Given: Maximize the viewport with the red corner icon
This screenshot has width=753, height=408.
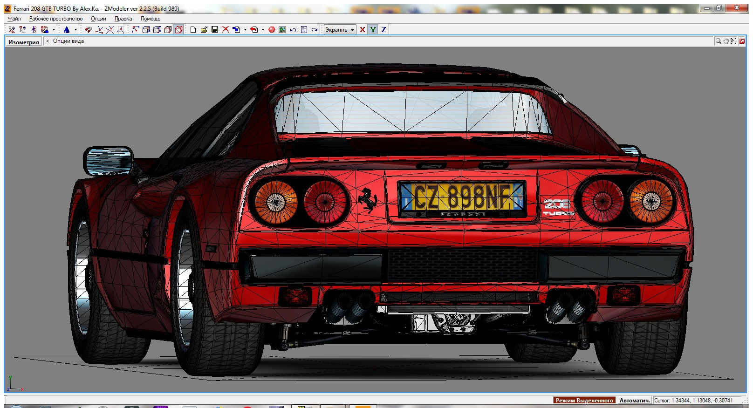Looking at the screenshot, I should pos(742,41).
